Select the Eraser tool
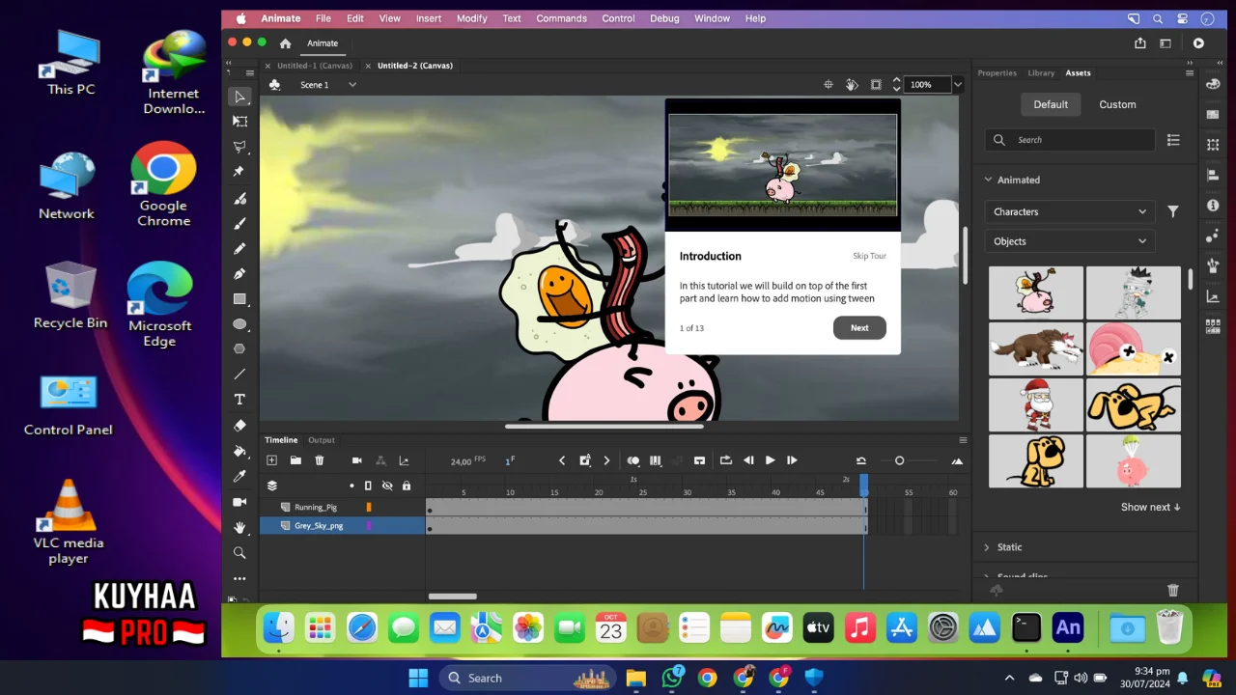 click(x=239, y=426)
